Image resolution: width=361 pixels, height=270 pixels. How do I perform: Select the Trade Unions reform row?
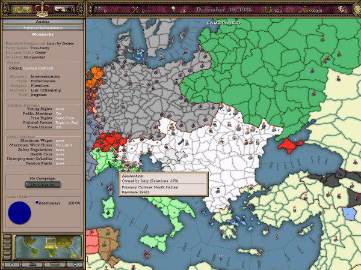[43, 127]
